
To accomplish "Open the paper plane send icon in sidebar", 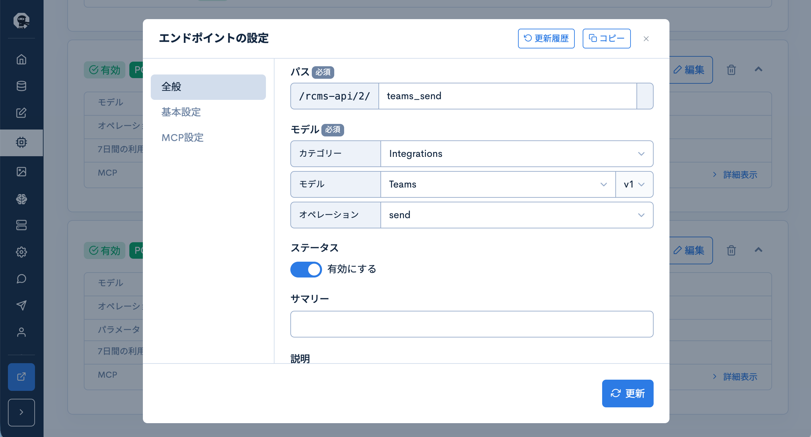I will pyautogui.click(x=21, y=306).
